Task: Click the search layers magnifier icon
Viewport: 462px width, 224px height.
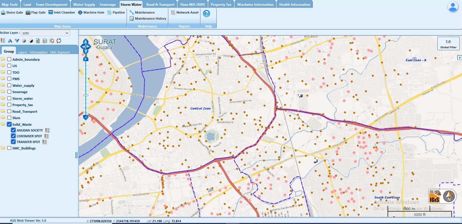Action: click(52, 41)
